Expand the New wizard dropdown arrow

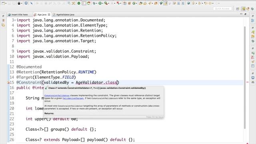click(6, 4)
